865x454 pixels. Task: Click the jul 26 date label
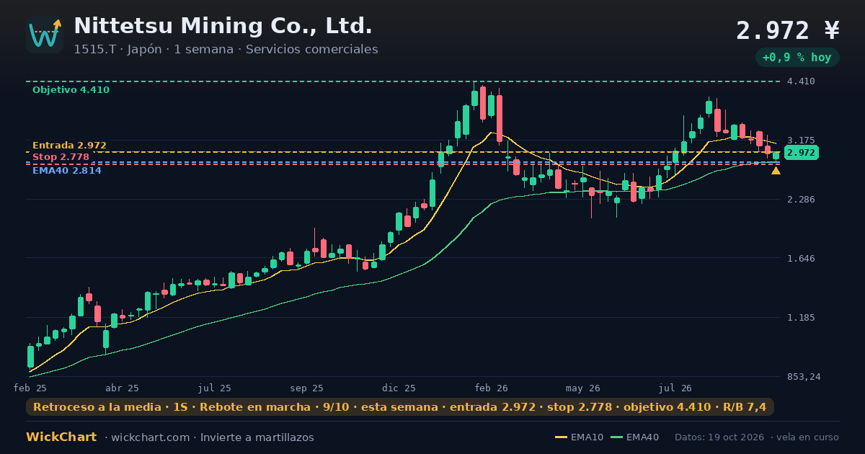pyautogui.click(x=675, y=388)
